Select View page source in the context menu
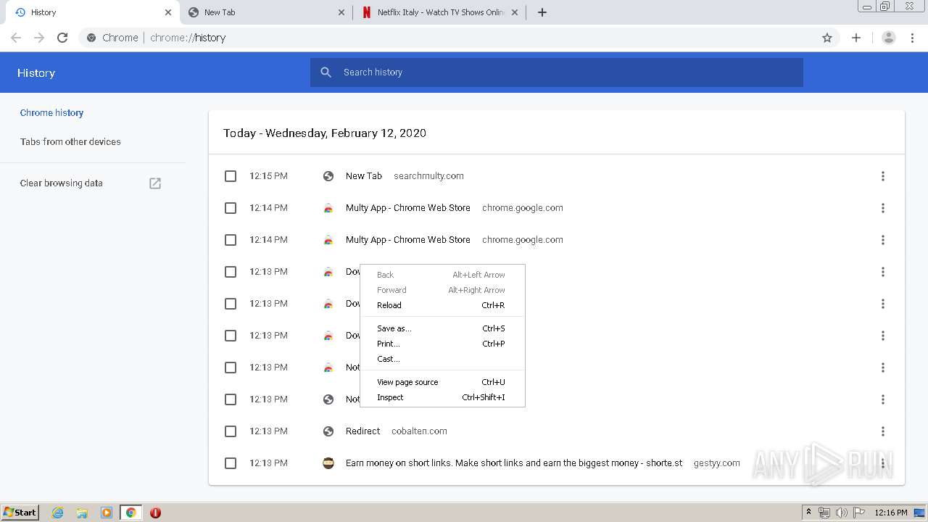 click(x=442, y=382)
